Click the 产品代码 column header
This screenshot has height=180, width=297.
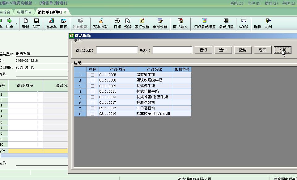(x=117, y=69)
